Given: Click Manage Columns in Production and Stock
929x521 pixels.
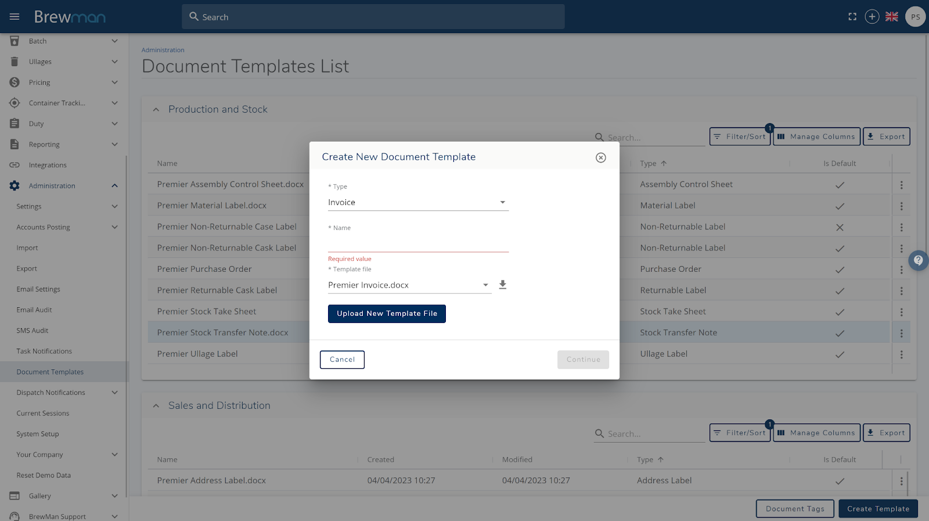Looking at the screenshot, I should [x=816, y=136].
